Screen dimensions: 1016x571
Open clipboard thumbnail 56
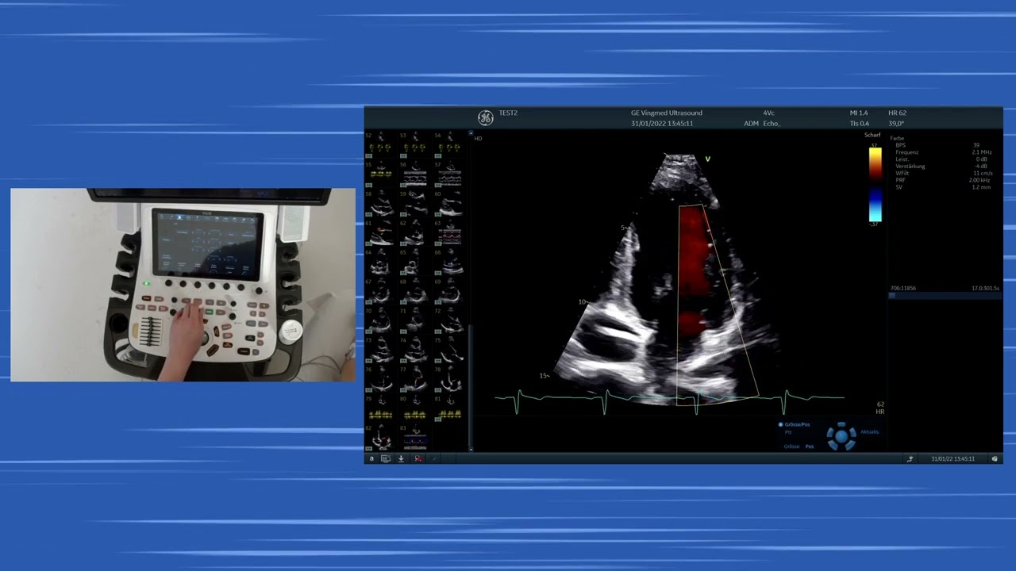(x=415, y=174)
